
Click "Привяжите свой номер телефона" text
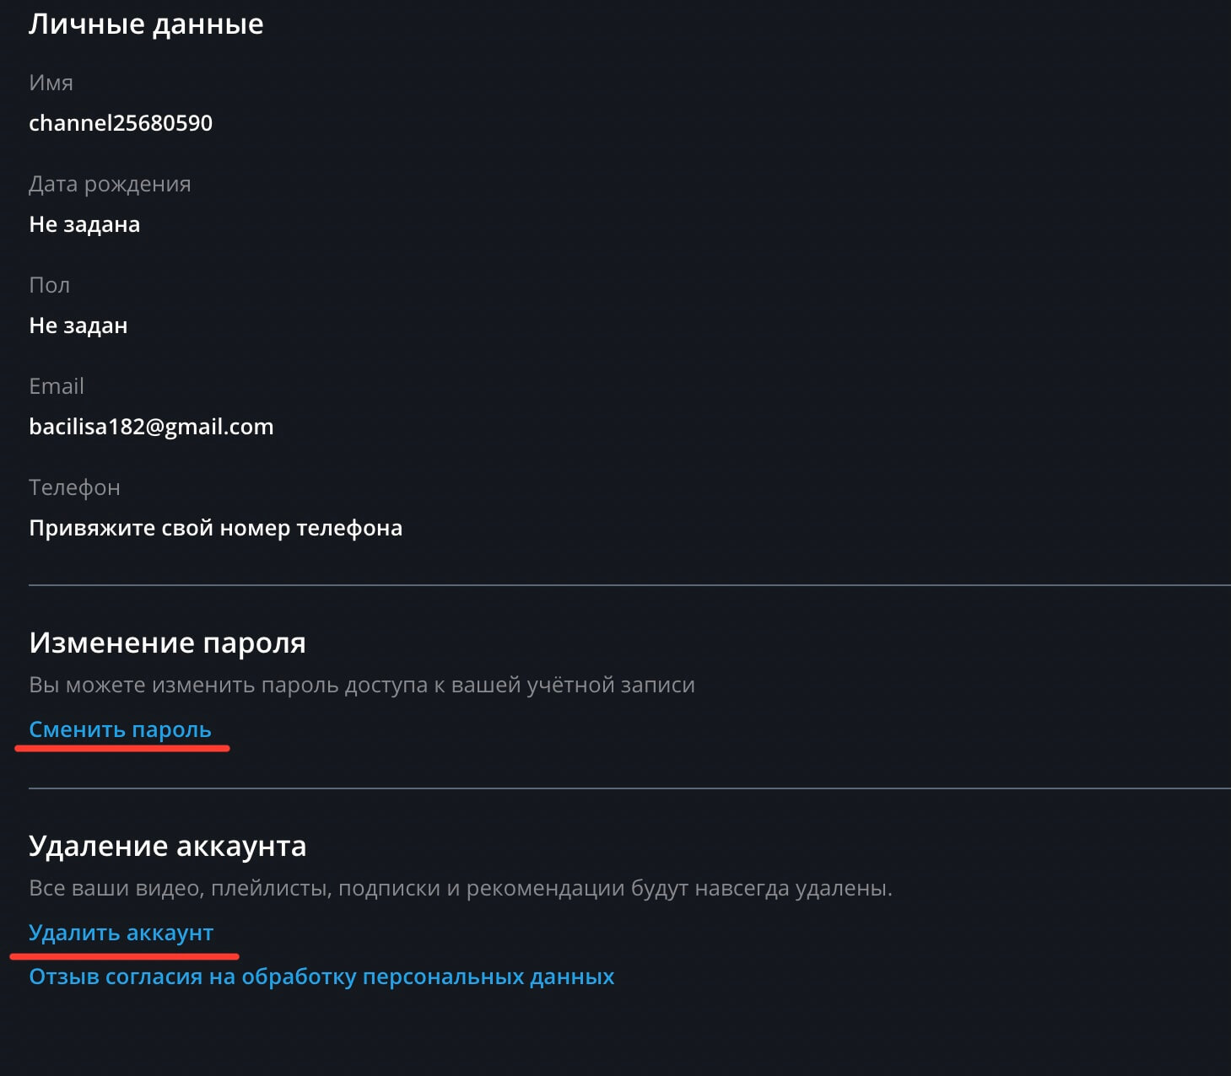(215, 528)
